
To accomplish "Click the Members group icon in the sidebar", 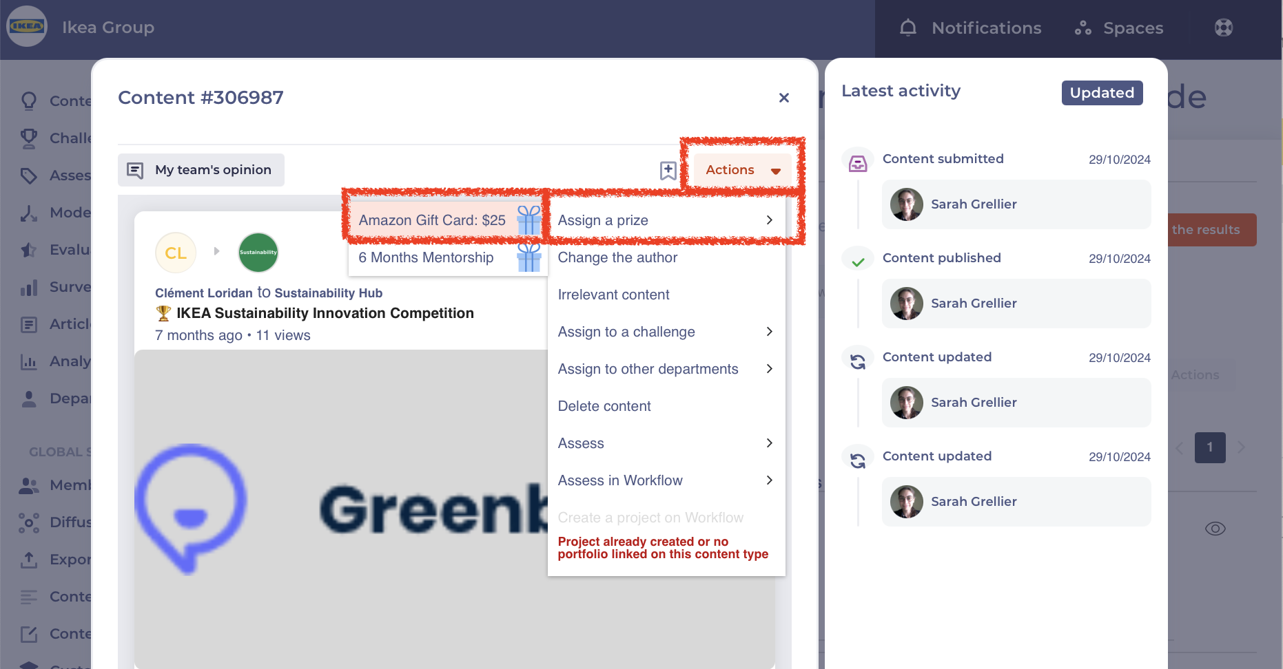I will pos(29,485).
